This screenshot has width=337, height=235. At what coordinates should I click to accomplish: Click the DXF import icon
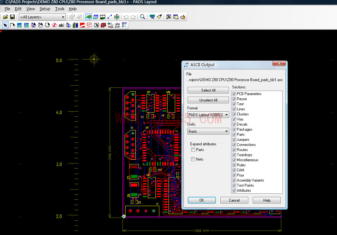pyautogui.click(x=117, y=25)
